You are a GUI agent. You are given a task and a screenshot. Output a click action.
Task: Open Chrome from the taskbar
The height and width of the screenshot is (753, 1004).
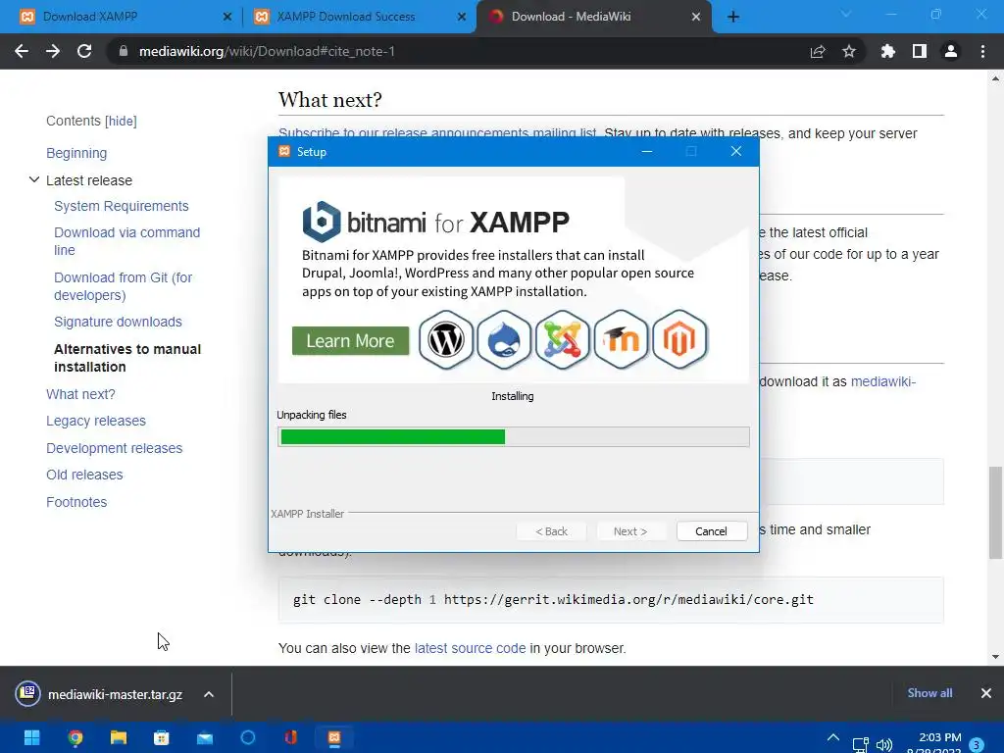(75, 737)
